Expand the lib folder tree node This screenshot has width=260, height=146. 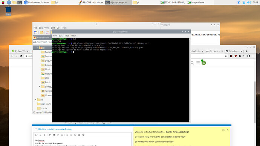coord(35,100)
